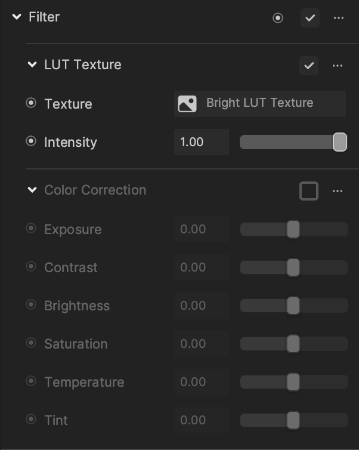Open the Filter more options menu

coord(339,18)
